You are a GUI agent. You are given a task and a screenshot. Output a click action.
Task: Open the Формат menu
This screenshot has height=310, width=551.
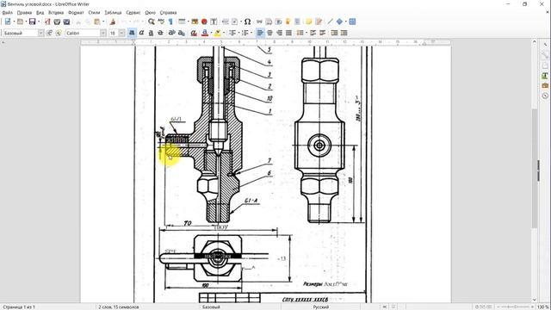tap(76, 12)
